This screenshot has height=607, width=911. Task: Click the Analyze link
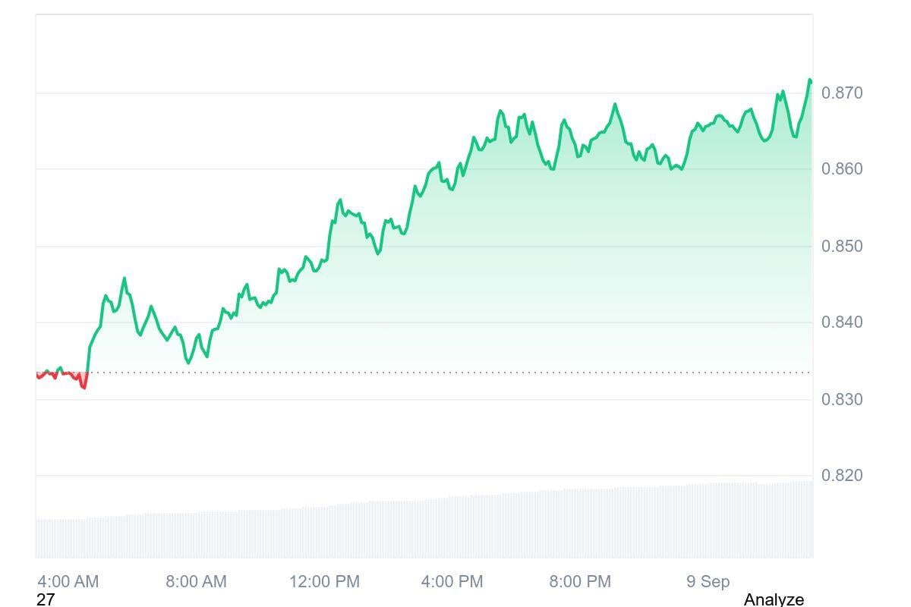[x=773, y=599]
